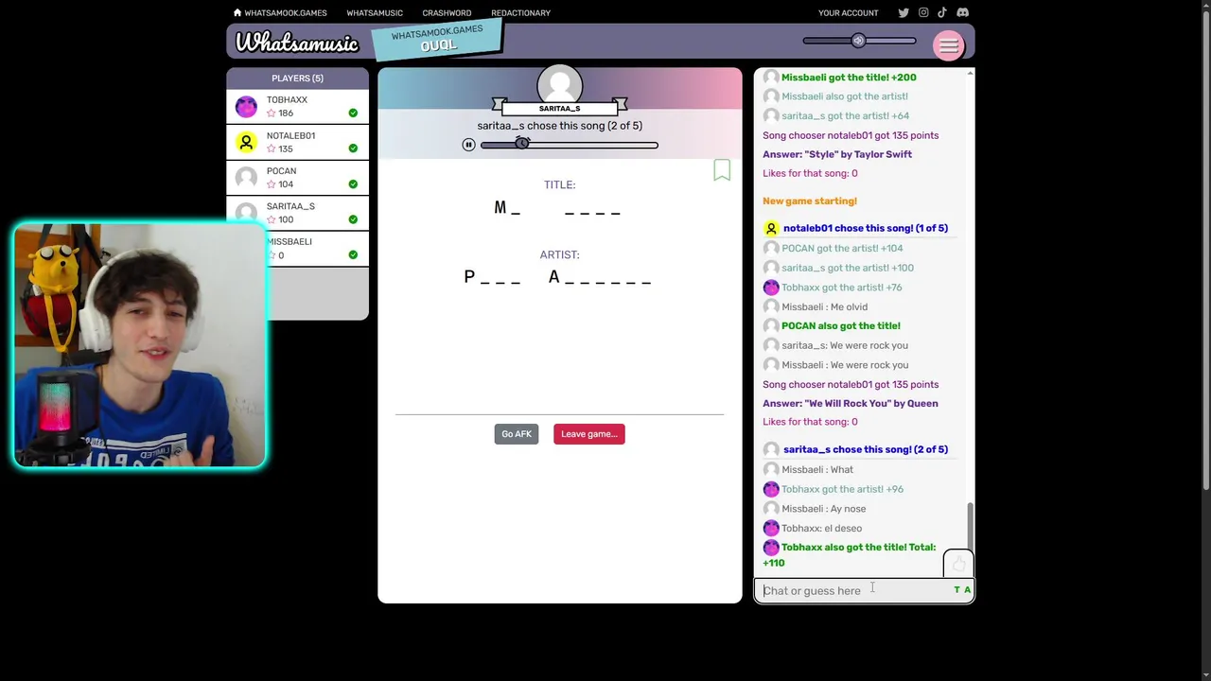The image size is (1211, 681).
Task: Click the star icon by notaleb01's score
Action: pyautogui.click(x=272, y=148)
